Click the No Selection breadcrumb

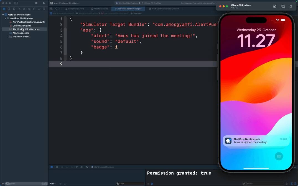(136, 14)
